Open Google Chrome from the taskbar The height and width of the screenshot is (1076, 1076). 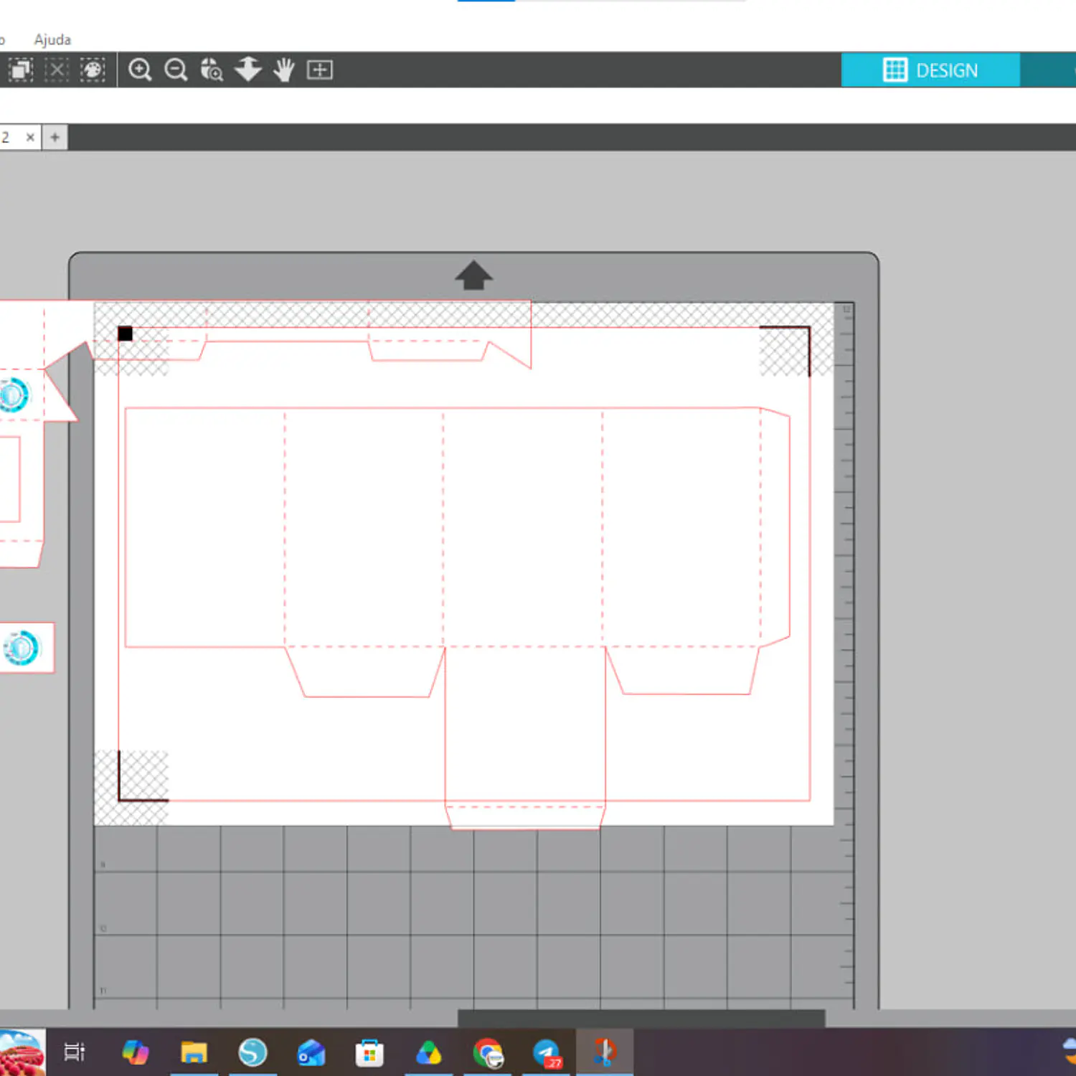pos(488,1052)
